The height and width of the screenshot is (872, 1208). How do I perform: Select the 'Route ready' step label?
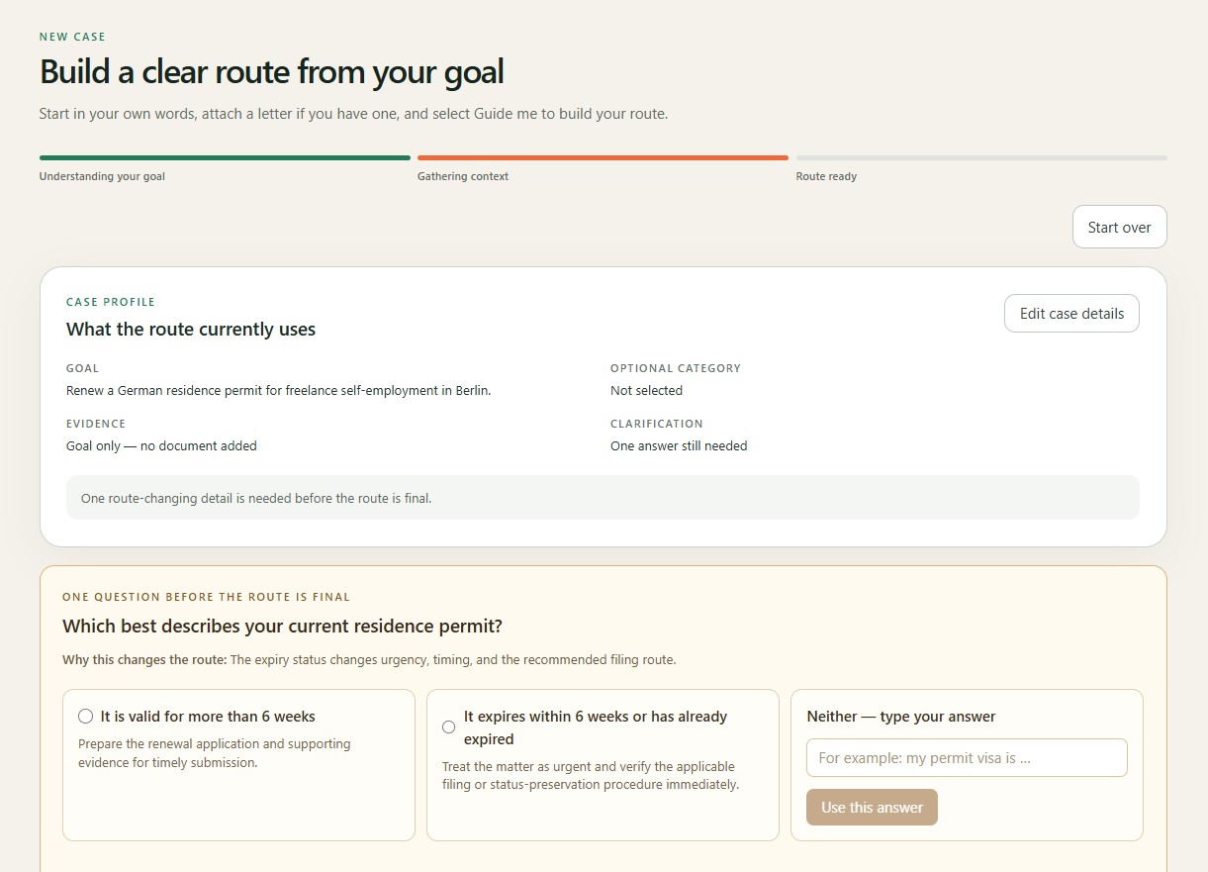[x=826, y=176]
